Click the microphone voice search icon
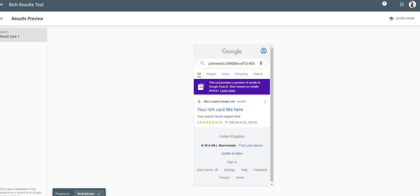This screenshot has width=420, height=196. (261, 64)
